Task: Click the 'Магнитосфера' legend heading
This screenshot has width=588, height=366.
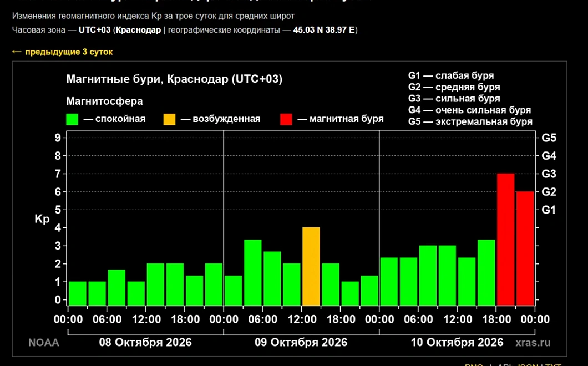Action: 104,101
